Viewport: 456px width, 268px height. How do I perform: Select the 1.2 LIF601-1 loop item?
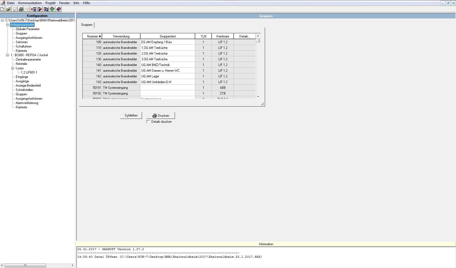[29, 72]
